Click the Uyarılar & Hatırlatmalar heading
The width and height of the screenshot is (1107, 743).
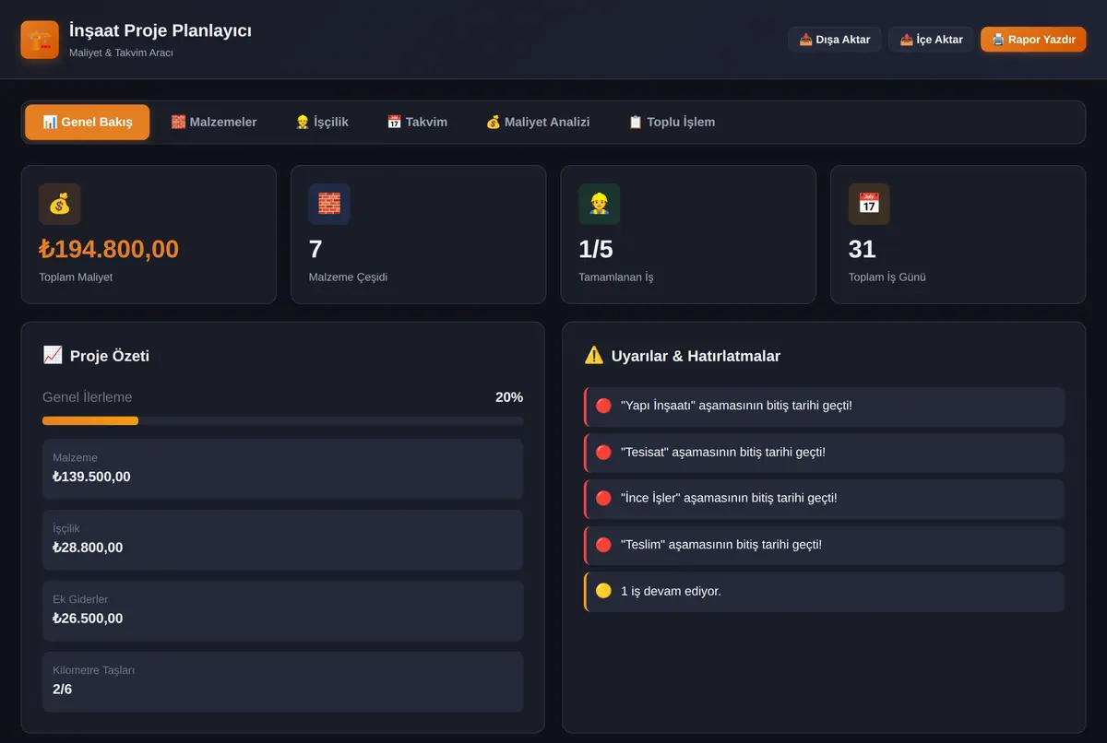coord(696,356)
